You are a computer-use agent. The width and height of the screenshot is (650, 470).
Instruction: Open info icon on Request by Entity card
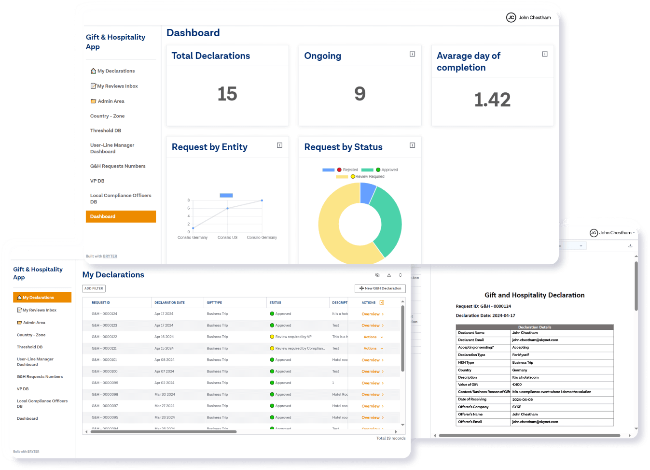click(279, 145)
